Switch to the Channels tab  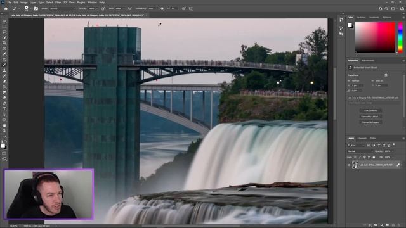(362, 138)
